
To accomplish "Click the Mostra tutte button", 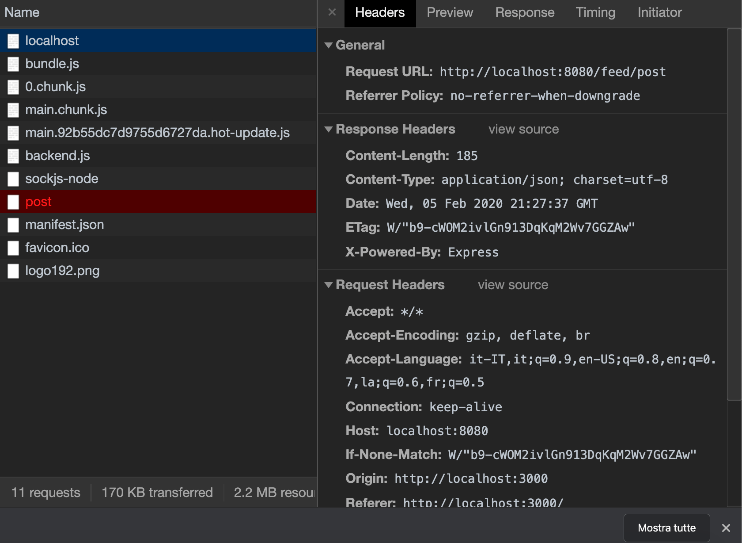I will tap(666, 528).
